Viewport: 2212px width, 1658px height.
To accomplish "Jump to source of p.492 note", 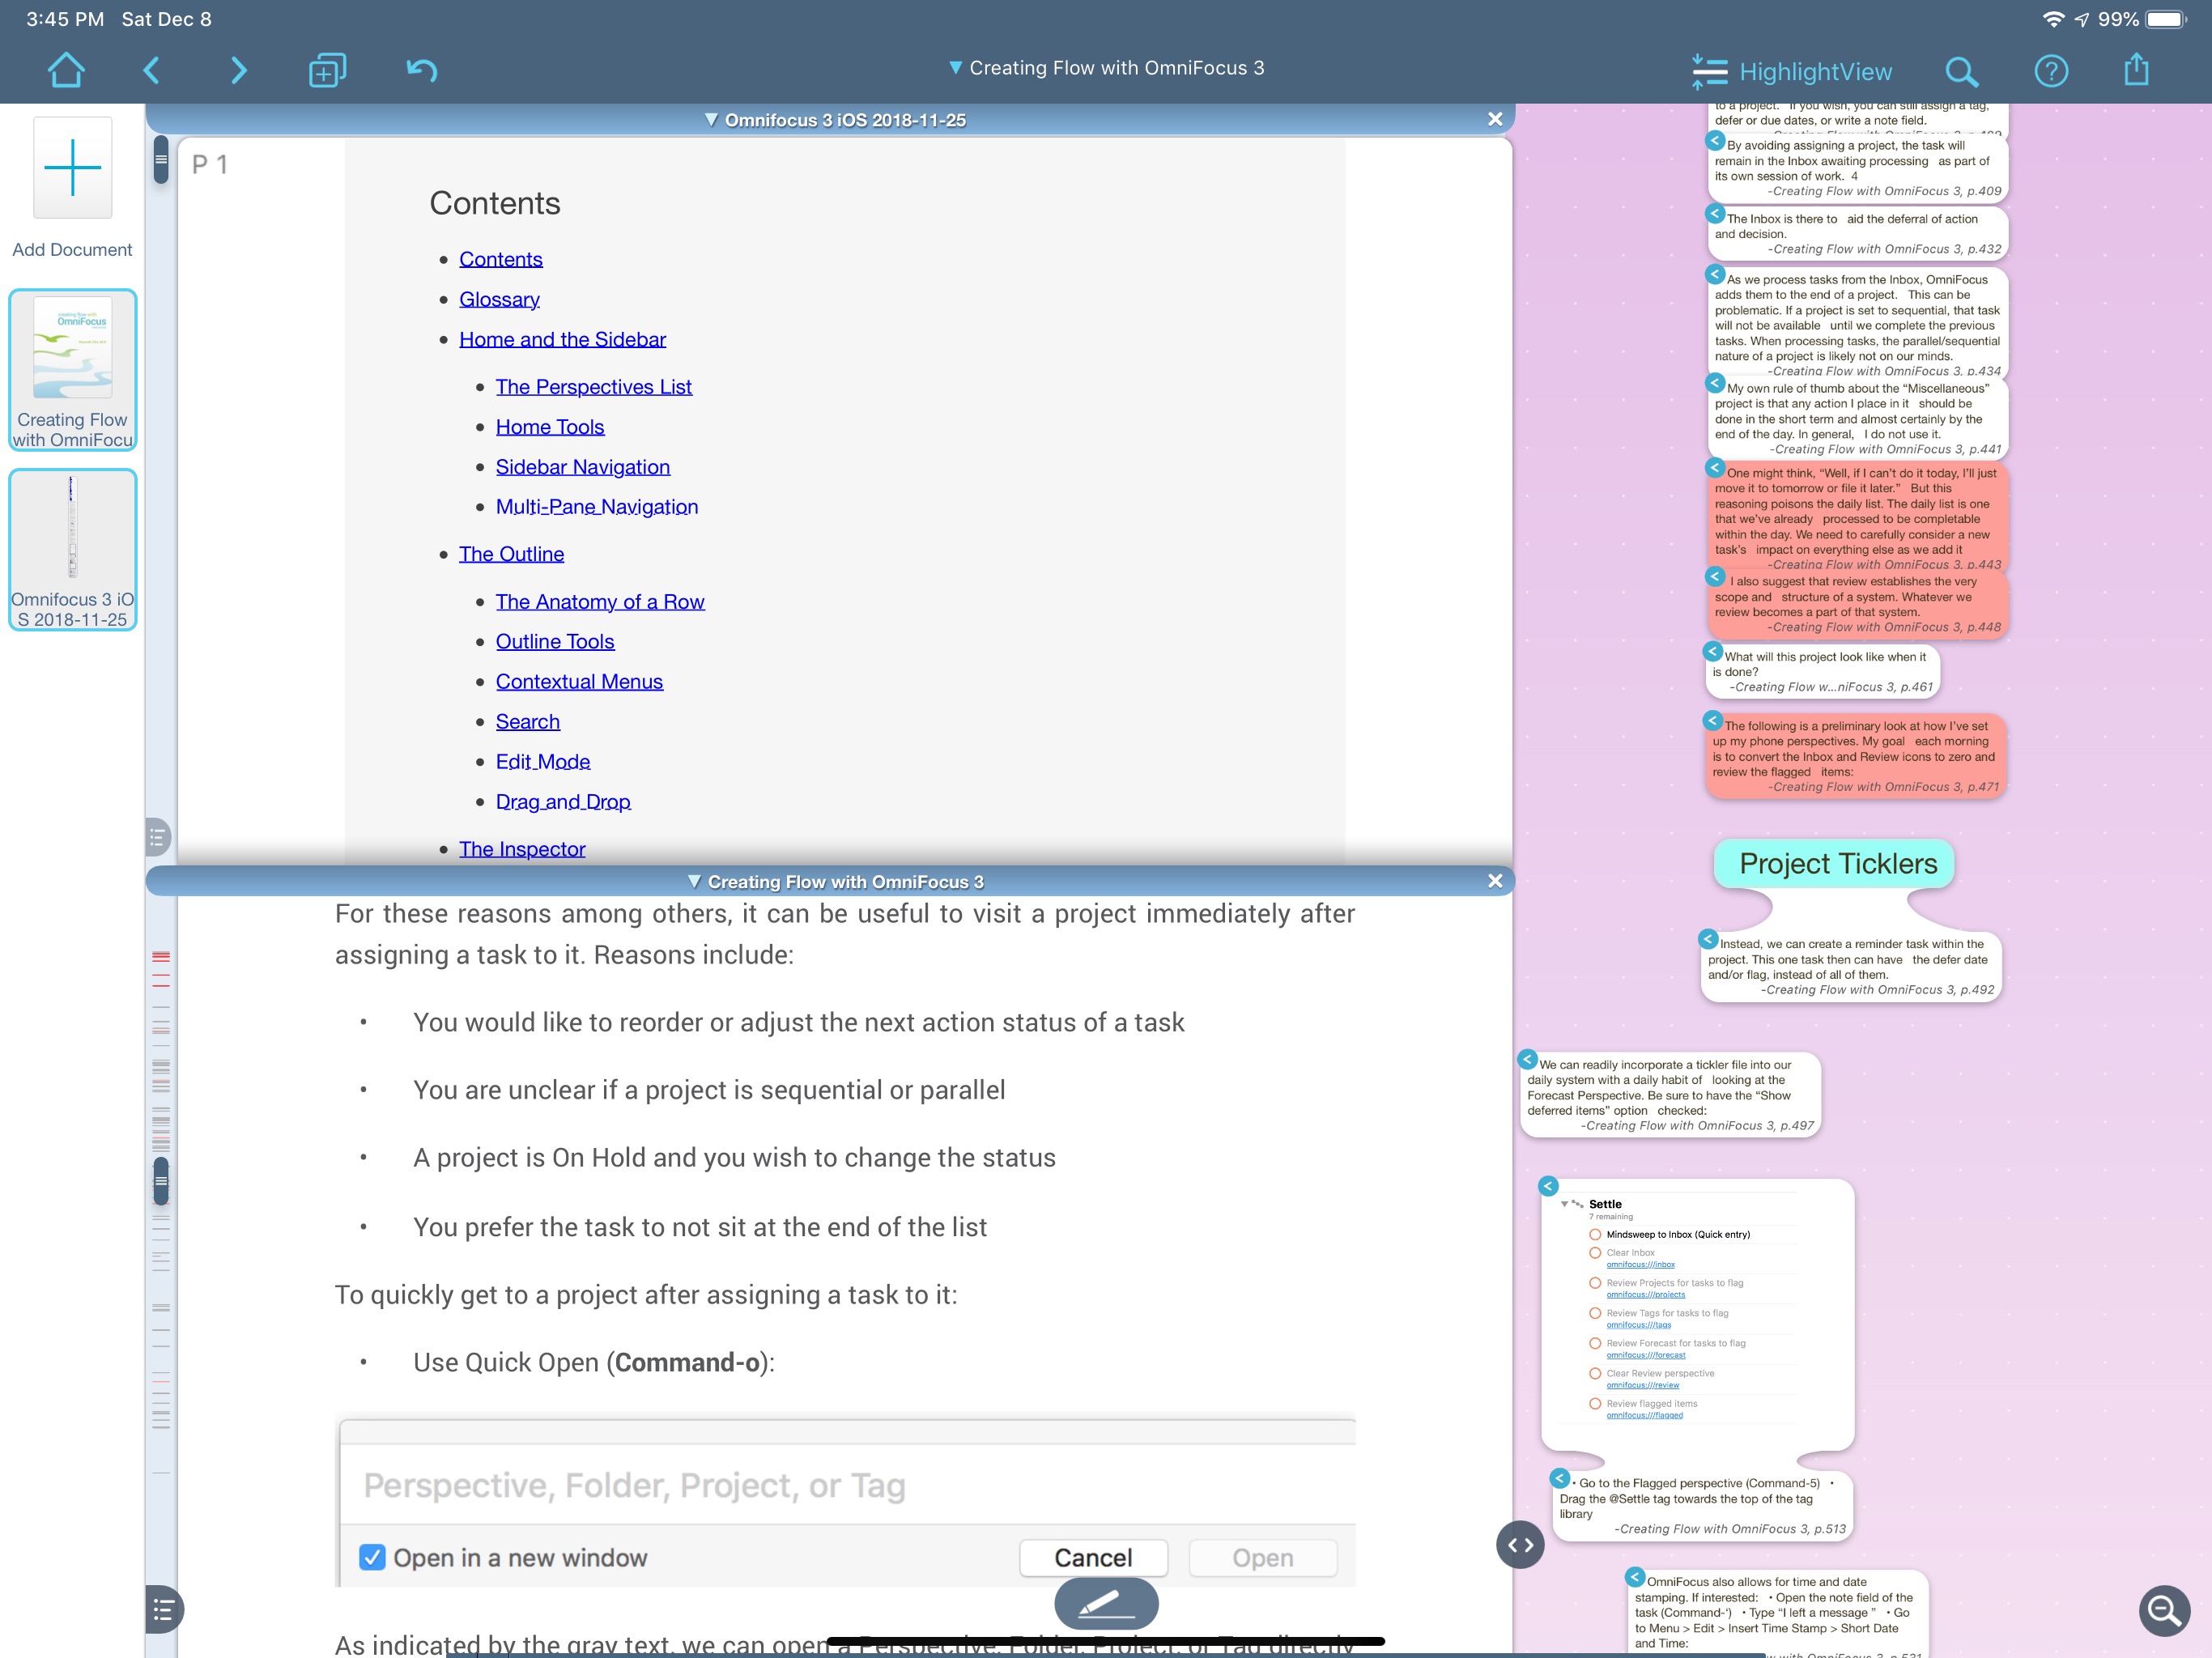I will coord(1708,939).
